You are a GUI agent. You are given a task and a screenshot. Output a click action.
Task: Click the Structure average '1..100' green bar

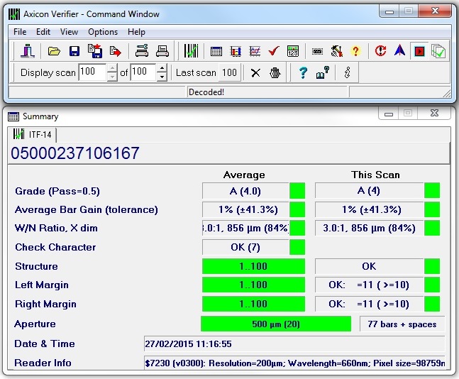[x=253, y=266]
